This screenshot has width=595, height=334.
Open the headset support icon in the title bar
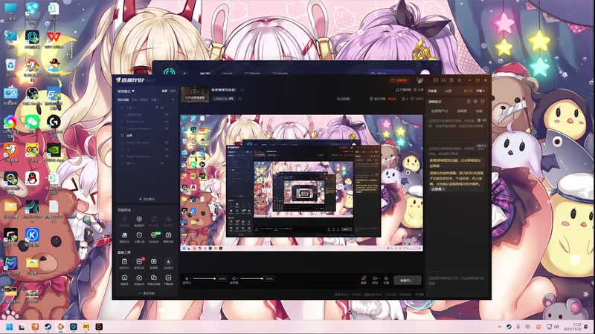click(x=443, y=80)
